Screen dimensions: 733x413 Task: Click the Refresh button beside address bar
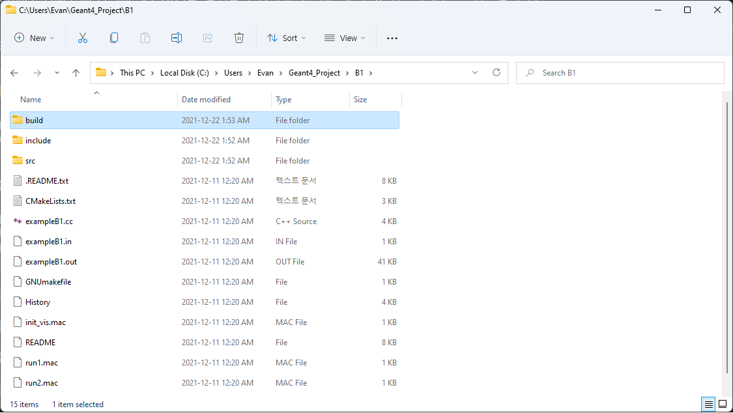496,73
